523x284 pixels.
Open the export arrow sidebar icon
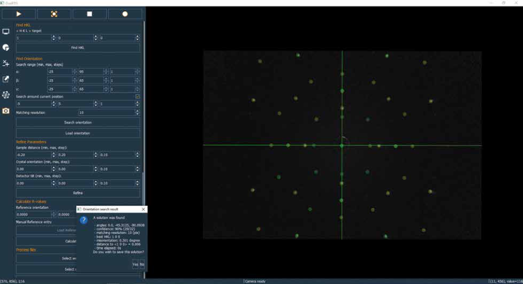pos(6,79)
